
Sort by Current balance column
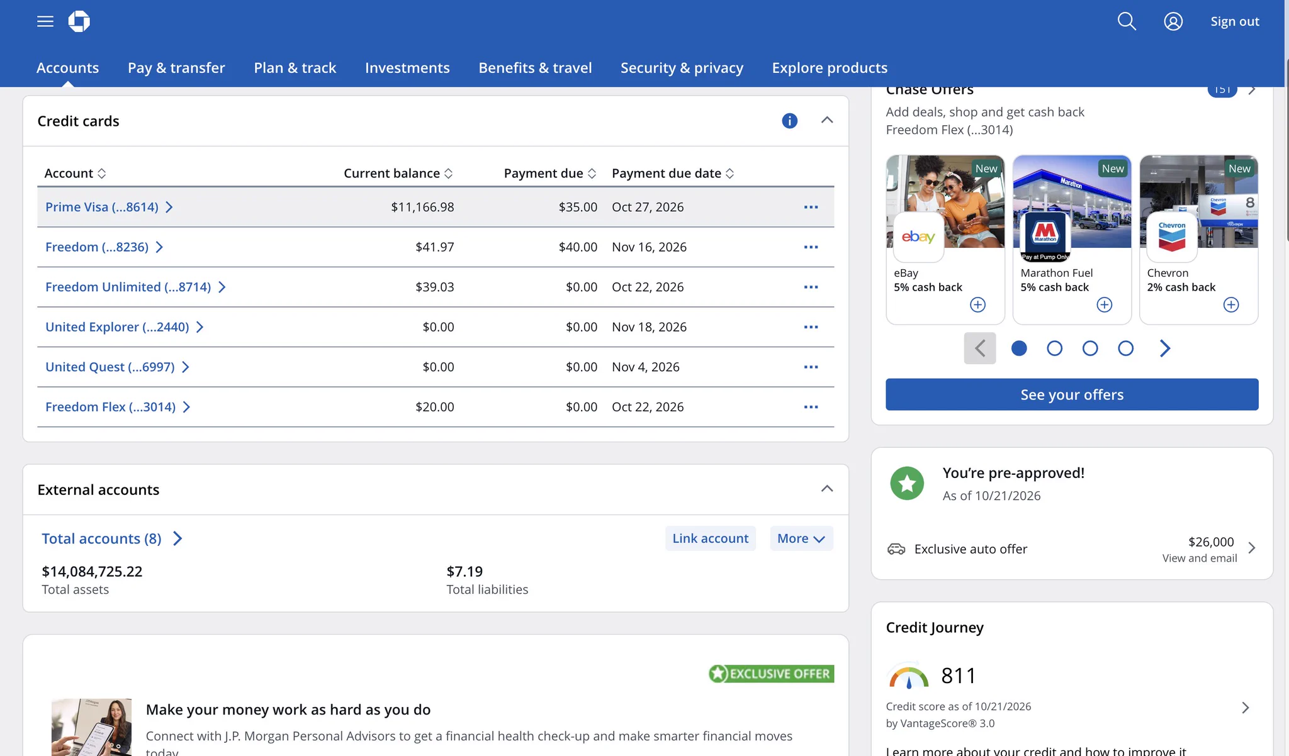[x=398, y=173]
